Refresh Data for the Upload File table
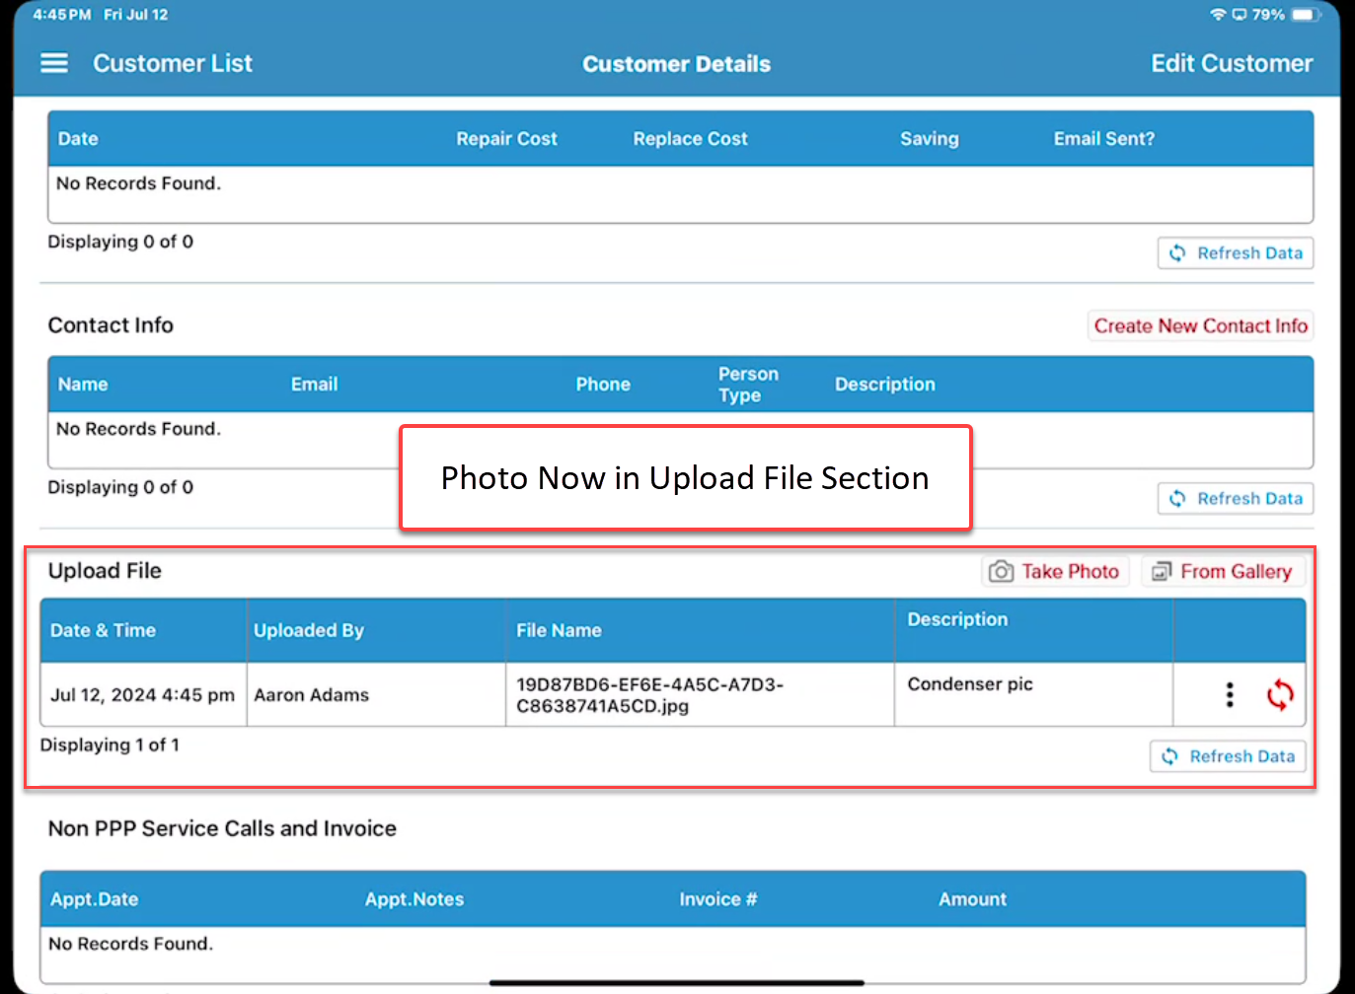1355x994 pixels. click(x=1228, y=756)
